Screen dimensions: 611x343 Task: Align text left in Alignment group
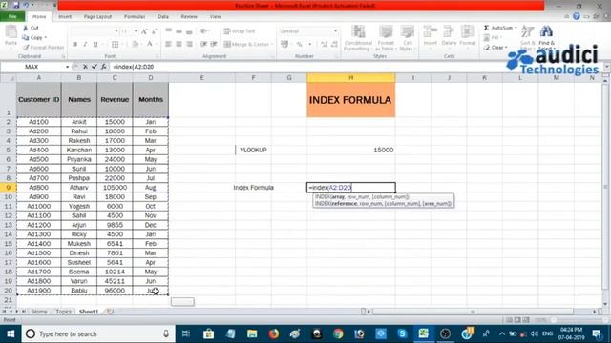pyautogui.click(x=168, y=45)
